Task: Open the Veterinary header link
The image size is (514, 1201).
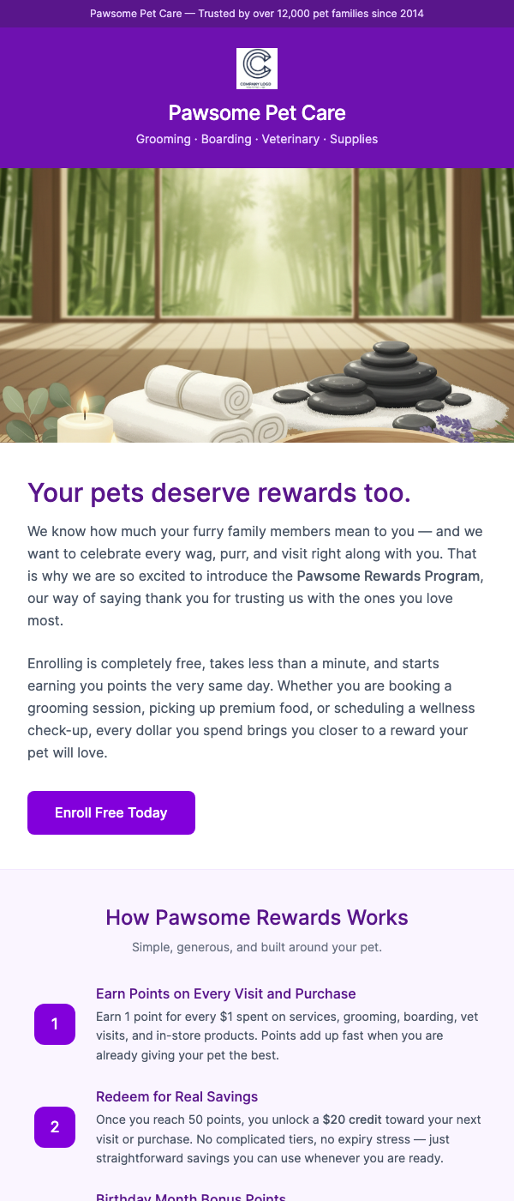Action: [x=289, y=139]
